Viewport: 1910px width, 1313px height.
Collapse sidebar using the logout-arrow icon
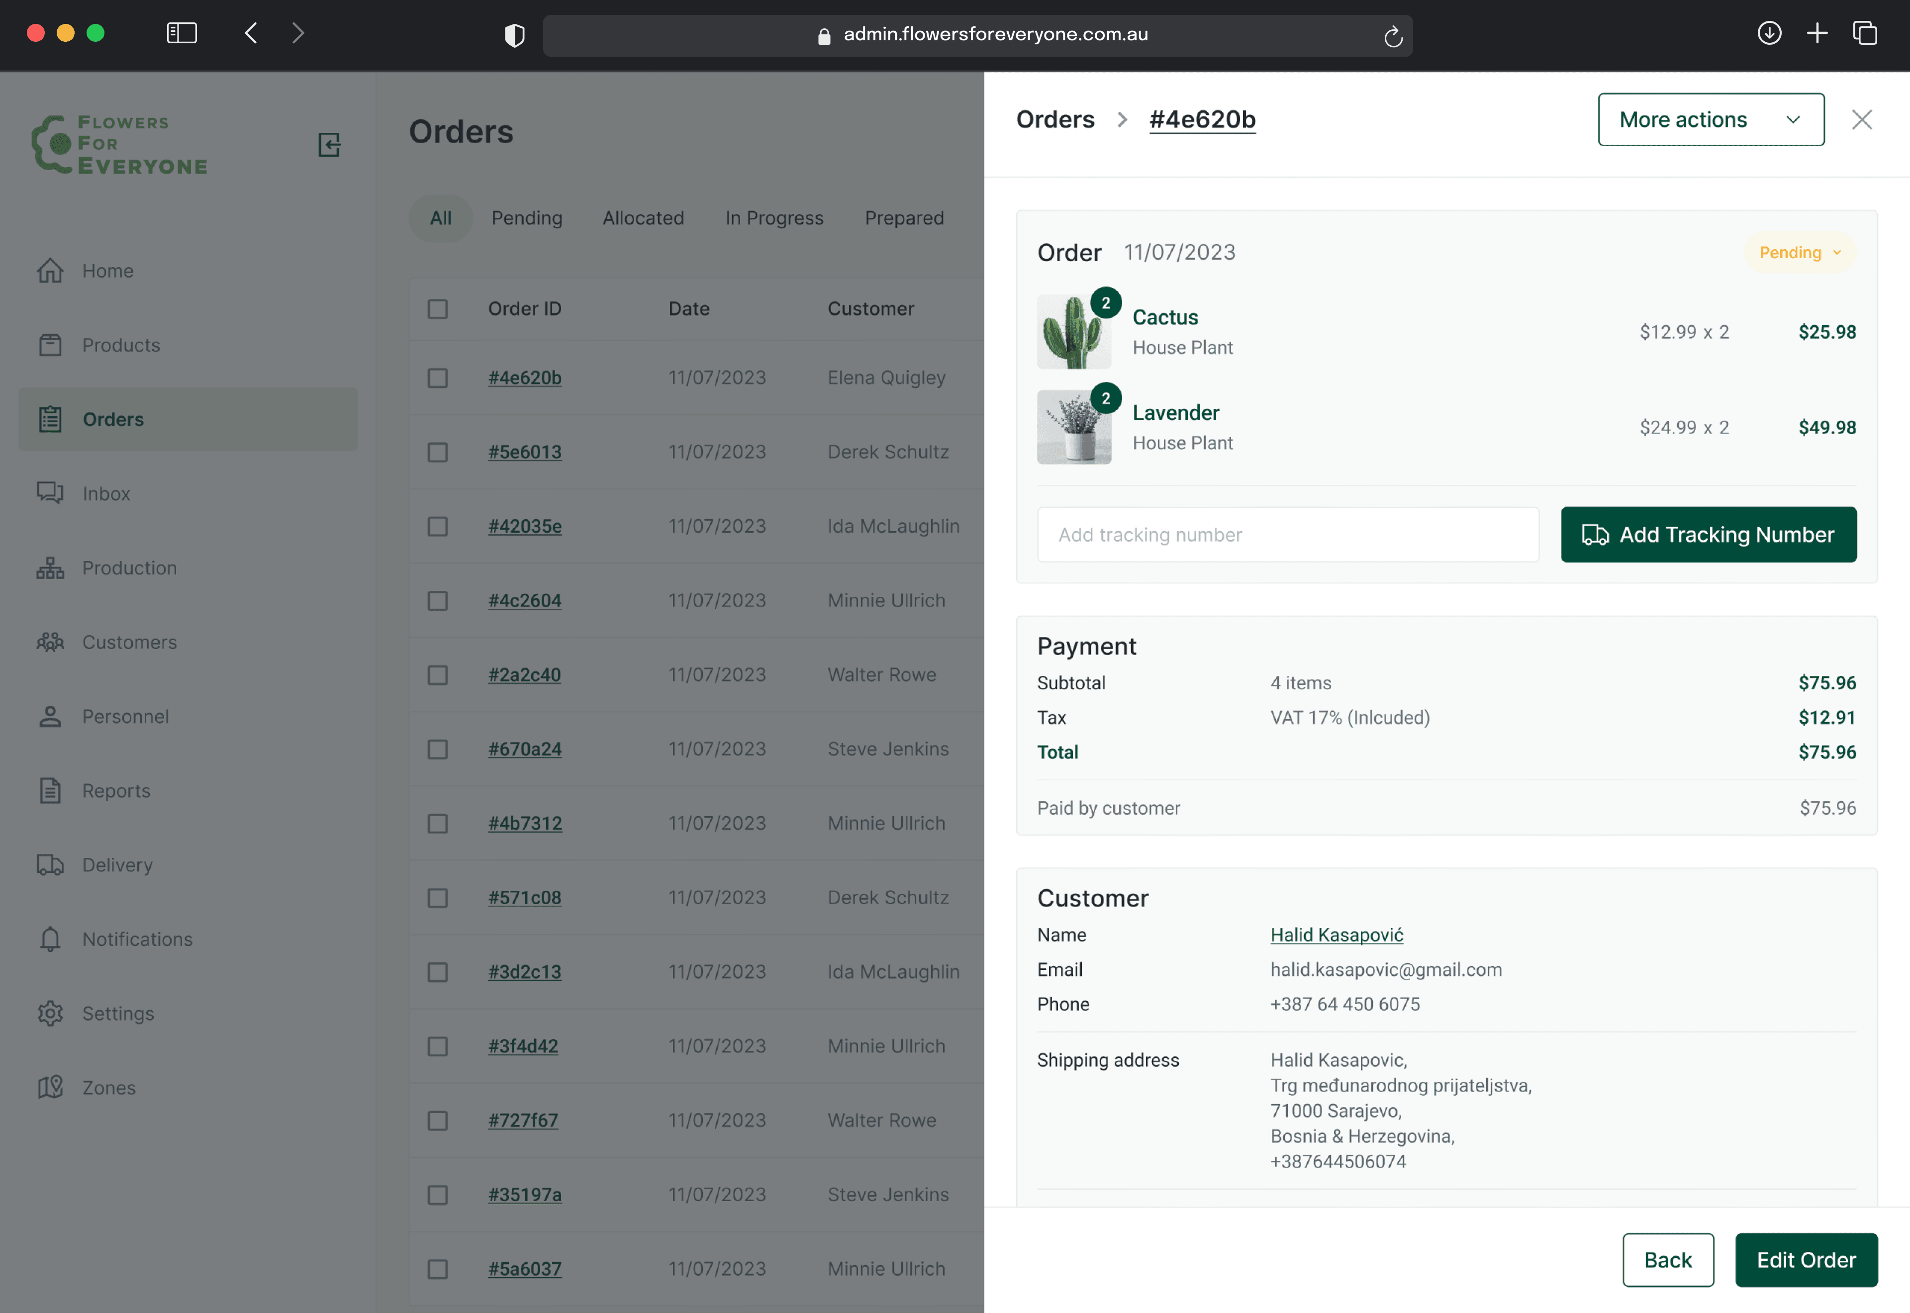click(x=329, y=145)
